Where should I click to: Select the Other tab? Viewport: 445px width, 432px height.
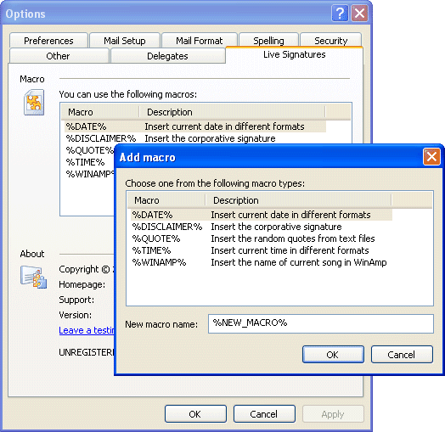tap(58, 56)
